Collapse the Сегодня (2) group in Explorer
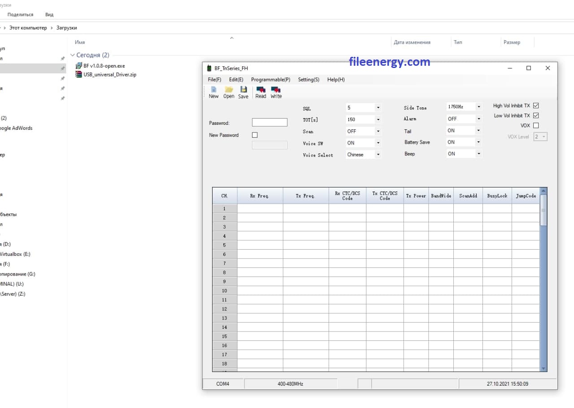 [73, 55]
